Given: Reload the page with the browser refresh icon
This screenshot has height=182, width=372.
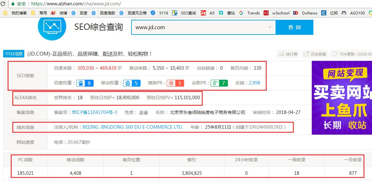Looking at the screenshot, I should coord(3,4).
